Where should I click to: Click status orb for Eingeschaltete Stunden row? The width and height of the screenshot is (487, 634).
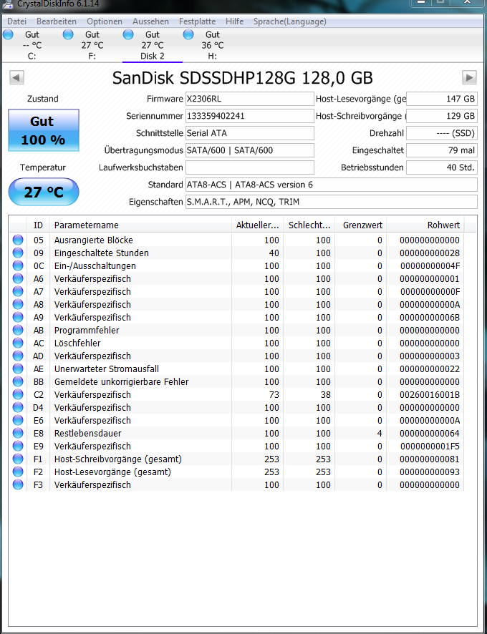(18, 253)
